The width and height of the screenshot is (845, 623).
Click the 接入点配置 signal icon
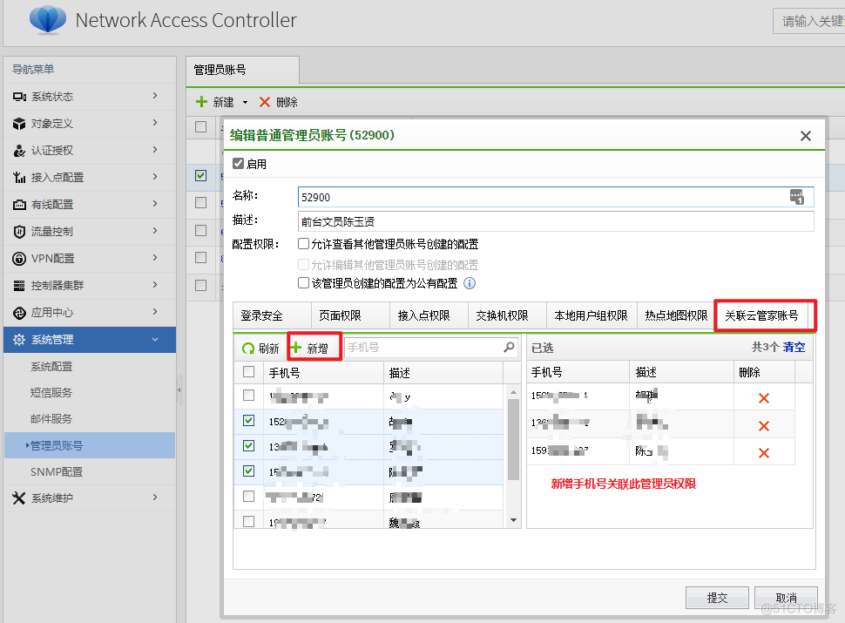(19, 178)
